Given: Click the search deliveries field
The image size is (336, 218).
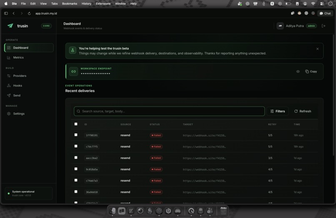Looking at the screenshot, I should click(169, 111).
